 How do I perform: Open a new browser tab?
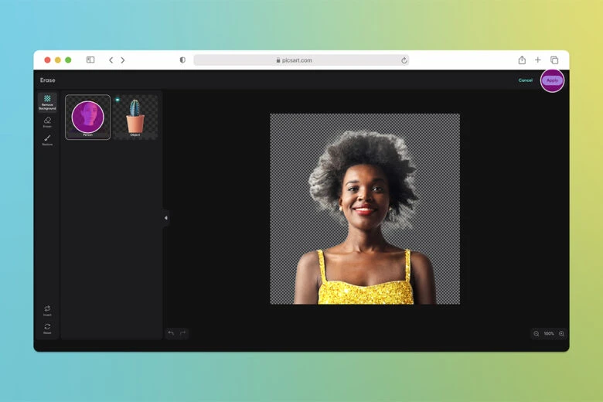click(538, 60)
